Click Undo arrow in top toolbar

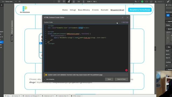point(136,2)
